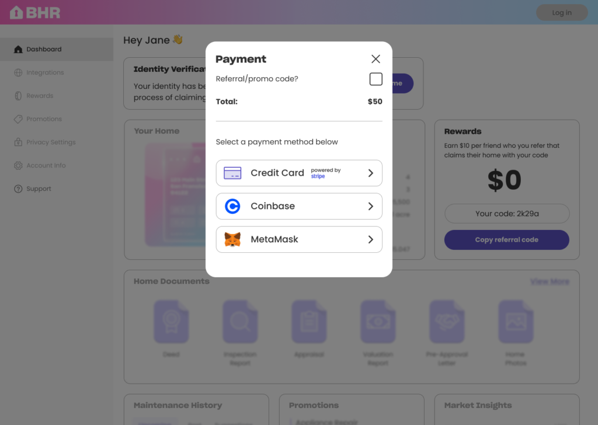Choose Coinbase payment method
This screenshot has width=598, height=425.
pyautogui.click(x=299, y=206)
